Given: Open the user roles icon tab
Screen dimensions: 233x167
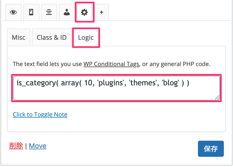Looking at the screenshot, I should click(x=67, y=12).
